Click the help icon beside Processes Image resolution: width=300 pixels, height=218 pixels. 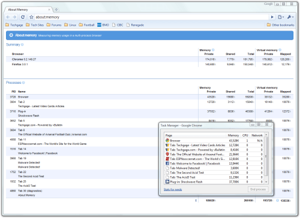tap(23, 83)
